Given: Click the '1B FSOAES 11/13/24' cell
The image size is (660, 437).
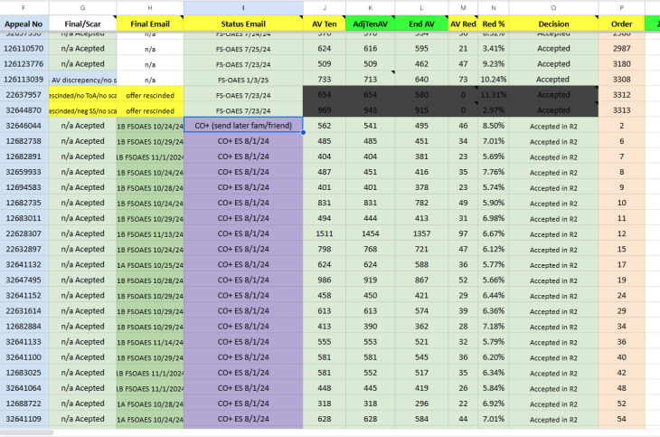Looking at the screenshot, I should coord(149,233).
